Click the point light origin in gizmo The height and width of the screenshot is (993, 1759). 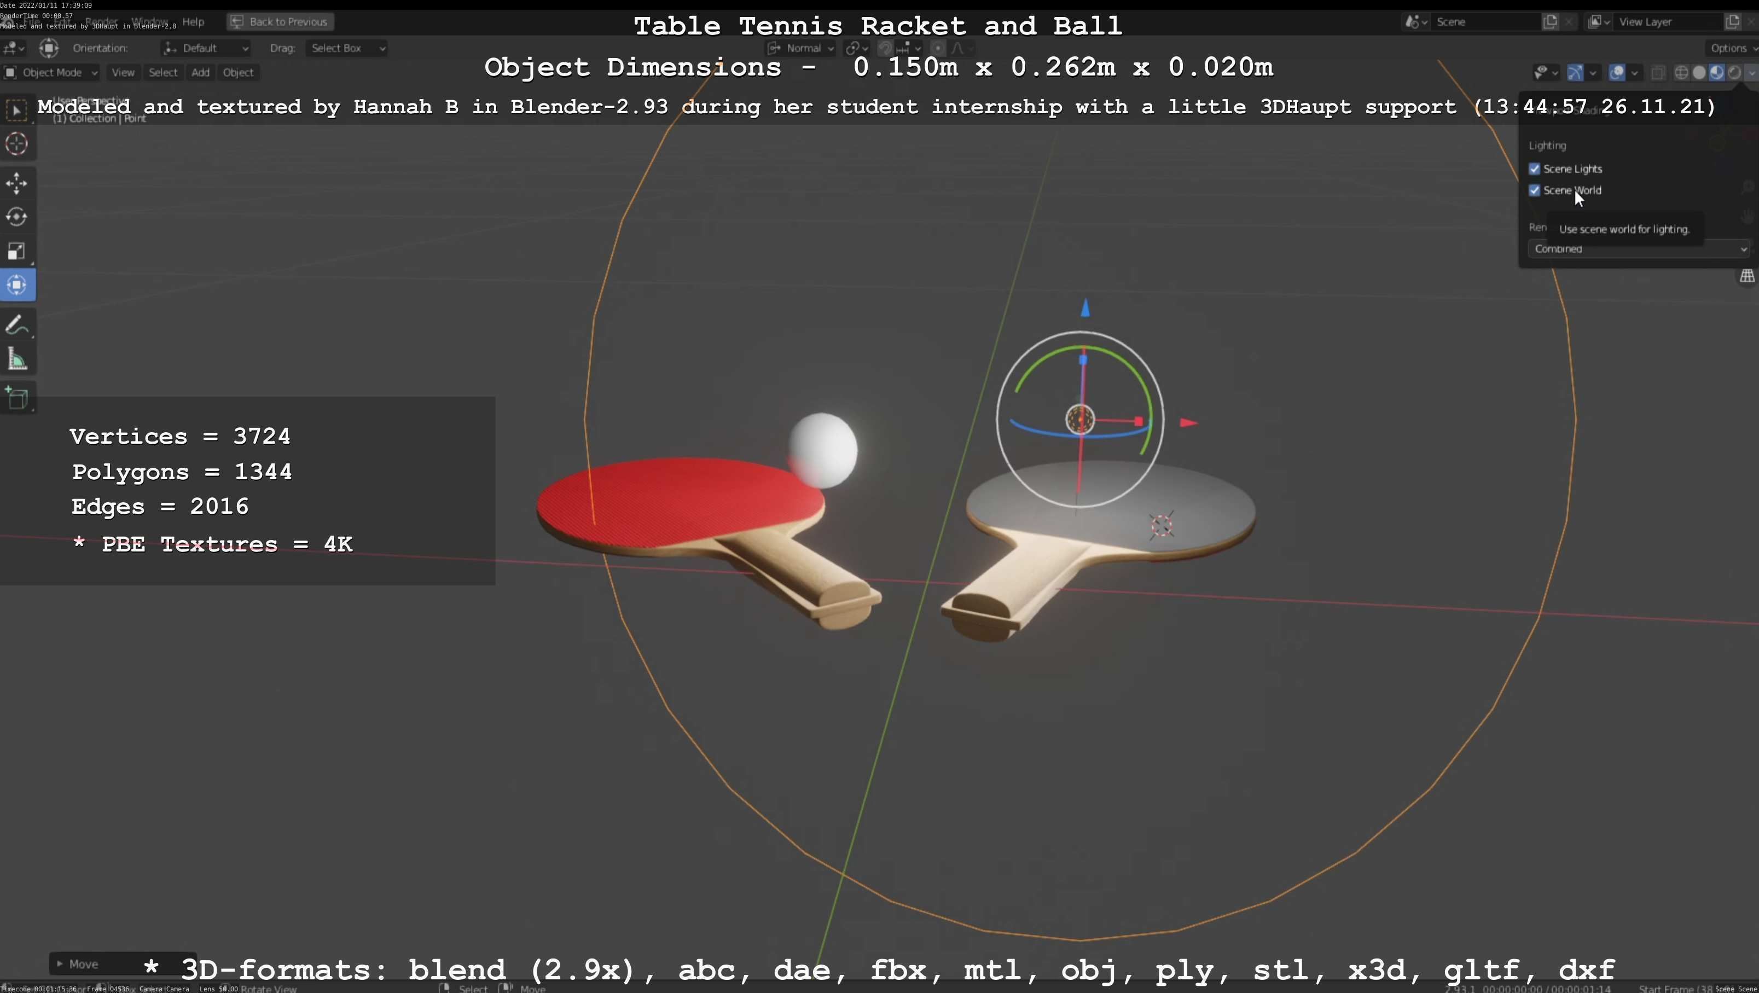pyautogui.click(x=1080, y=419)
